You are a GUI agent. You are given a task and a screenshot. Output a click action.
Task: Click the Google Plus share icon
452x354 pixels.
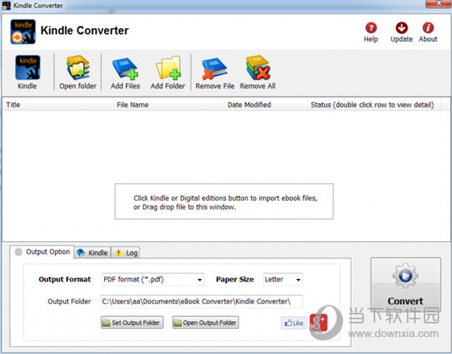pyautogui.click(x=319, y=323)
